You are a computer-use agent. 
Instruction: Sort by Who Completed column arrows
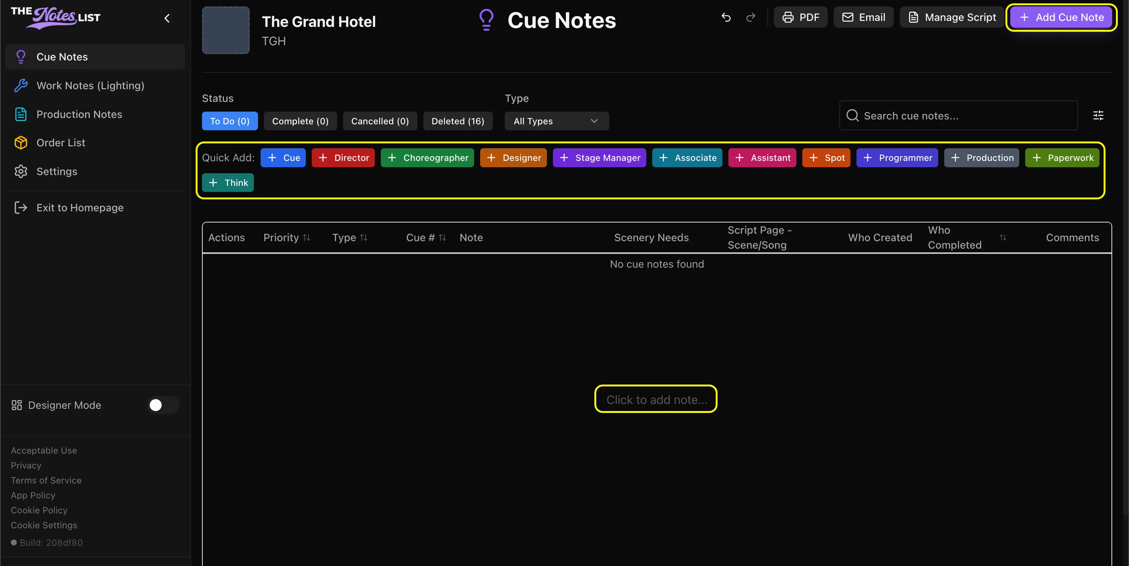[x=1003, y=237]
